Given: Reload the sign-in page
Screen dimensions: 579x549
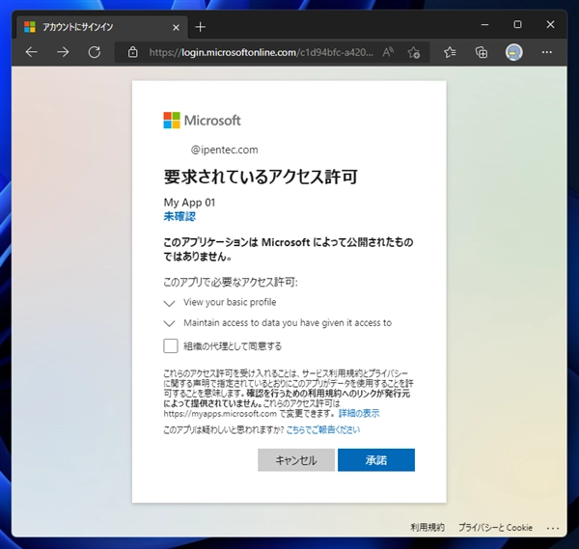Looking at the screenshot, I should coord(95,52).
